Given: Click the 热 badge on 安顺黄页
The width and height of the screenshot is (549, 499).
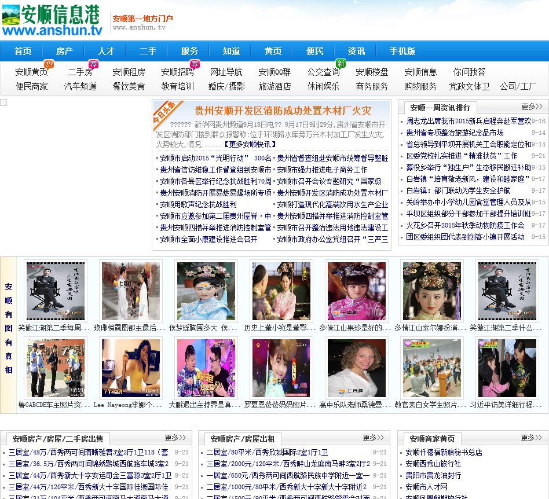Looking at the screenshot, I should coord(49,64).
